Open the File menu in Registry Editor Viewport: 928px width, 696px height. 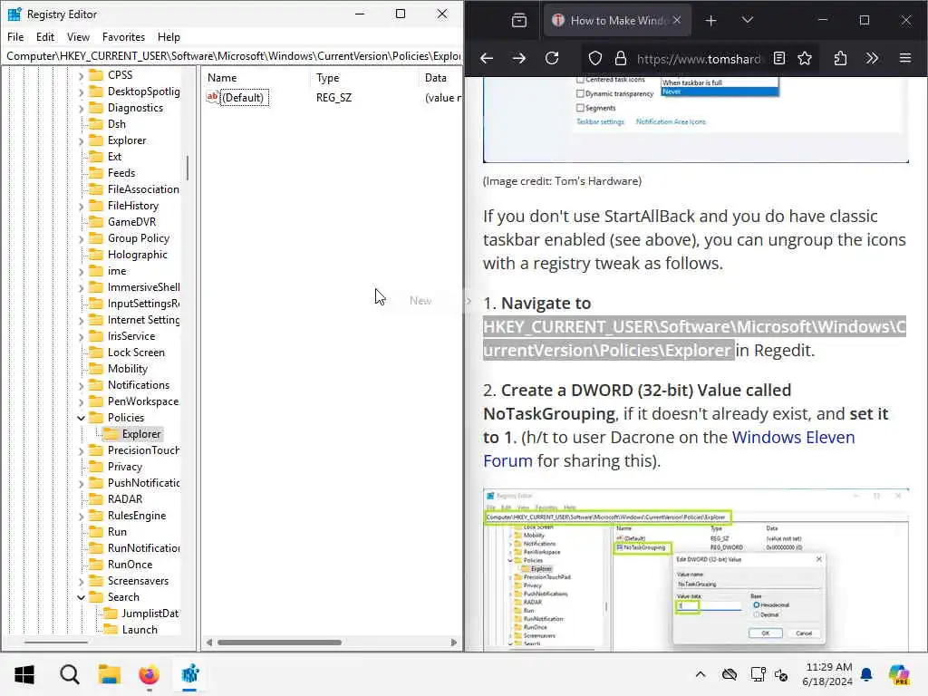[x=15, y=36]
